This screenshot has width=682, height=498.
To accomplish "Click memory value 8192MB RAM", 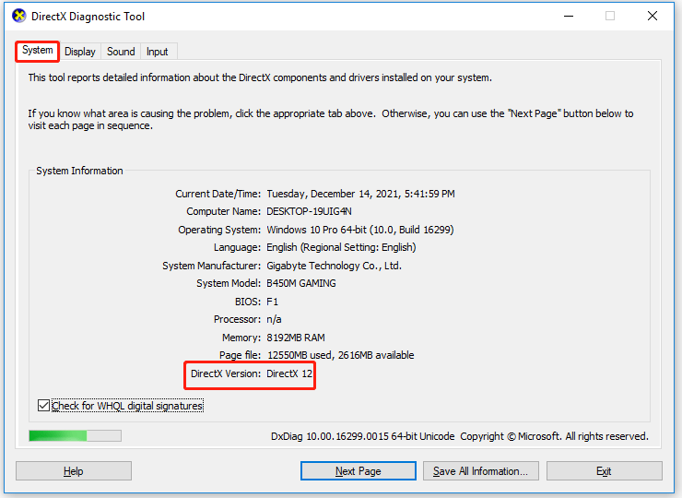I will point(296,338).
